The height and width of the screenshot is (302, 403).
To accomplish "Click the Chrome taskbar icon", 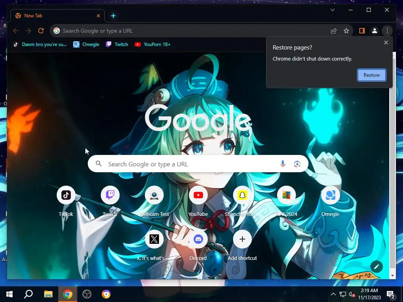I will [67, 294].
